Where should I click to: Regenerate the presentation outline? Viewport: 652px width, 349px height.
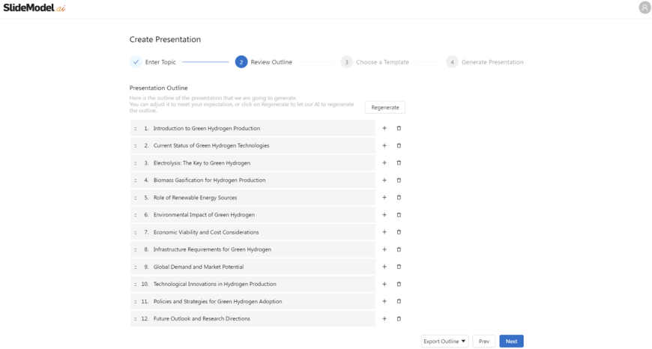tap(385, 107)
